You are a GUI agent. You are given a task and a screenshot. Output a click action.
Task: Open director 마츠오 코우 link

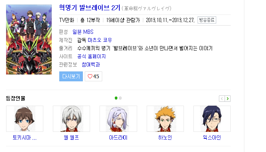(x=100, y=40)
